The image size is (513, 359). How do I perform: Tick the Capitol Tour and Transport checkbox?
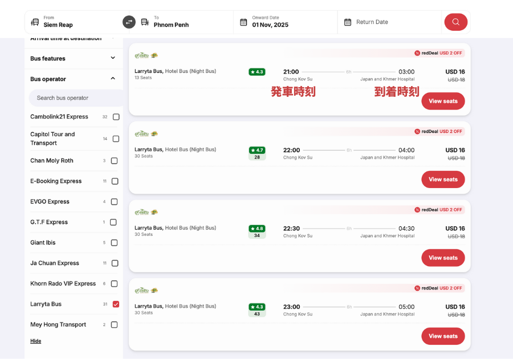(116, 139)
